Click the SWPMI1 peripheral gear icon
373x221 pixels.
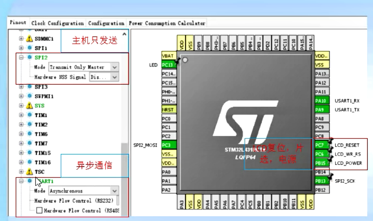coord(29,96)
